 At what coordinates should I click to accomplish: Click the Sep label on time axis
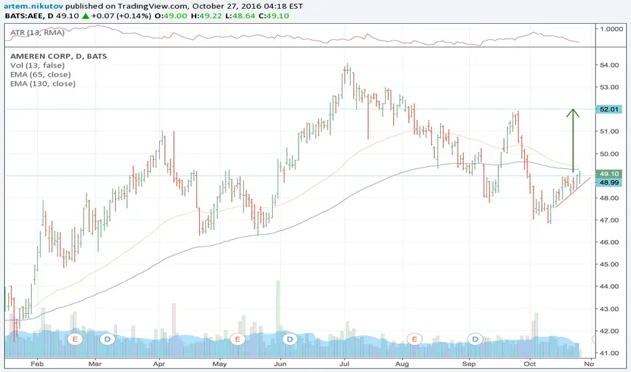point(469,364)
